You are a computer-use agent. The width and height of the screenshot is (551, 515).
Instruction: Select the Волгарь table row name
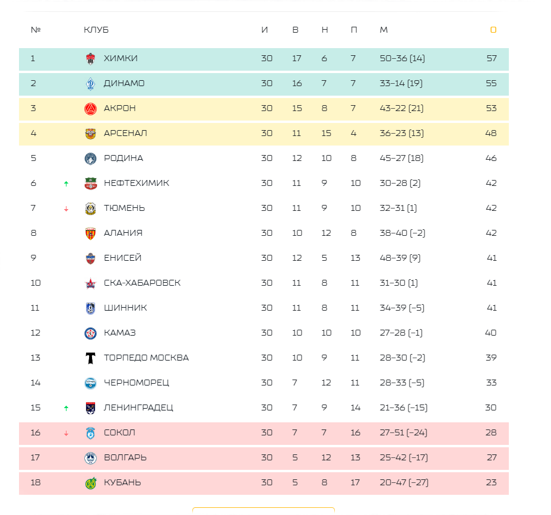point(125,458)
